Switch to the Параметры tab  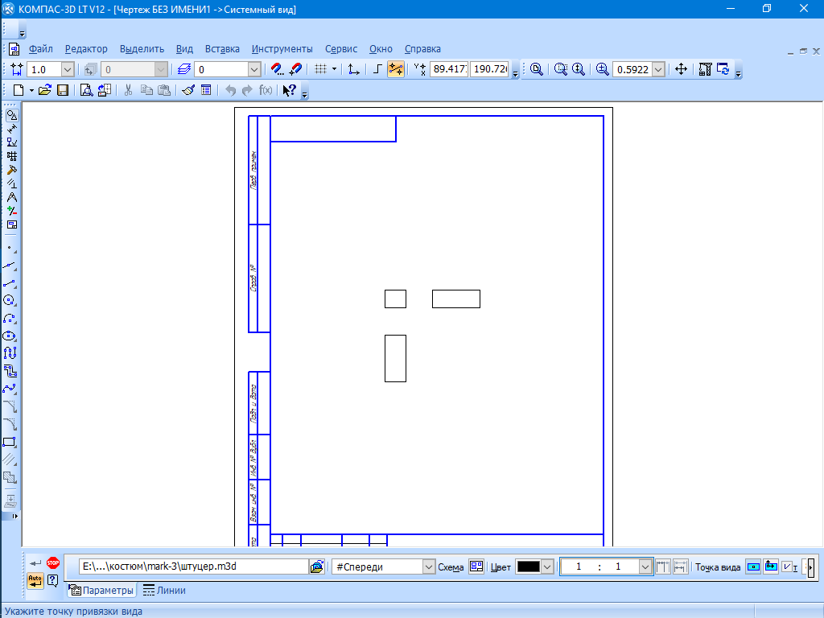101,590
